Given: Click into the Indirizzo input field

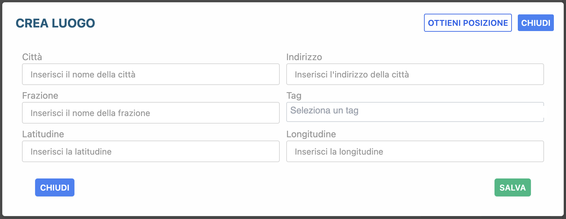Looking at the screenshot, I should click(x=415, y=75).
